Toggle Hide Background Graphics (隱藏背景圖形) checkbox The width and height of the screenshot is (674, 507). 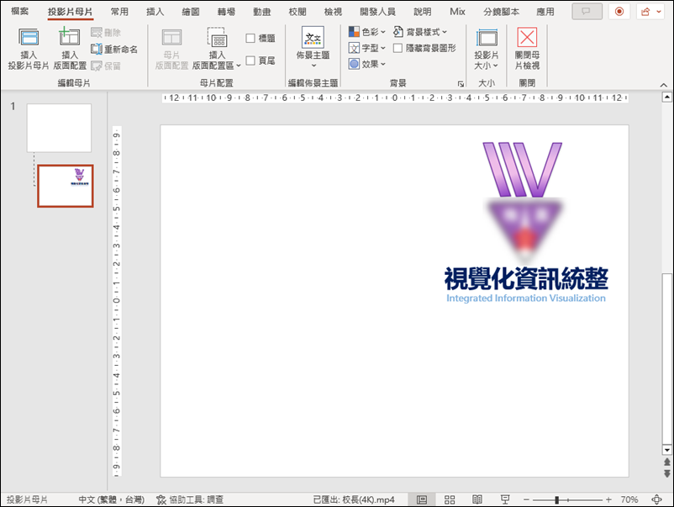(x=398, y=48)
